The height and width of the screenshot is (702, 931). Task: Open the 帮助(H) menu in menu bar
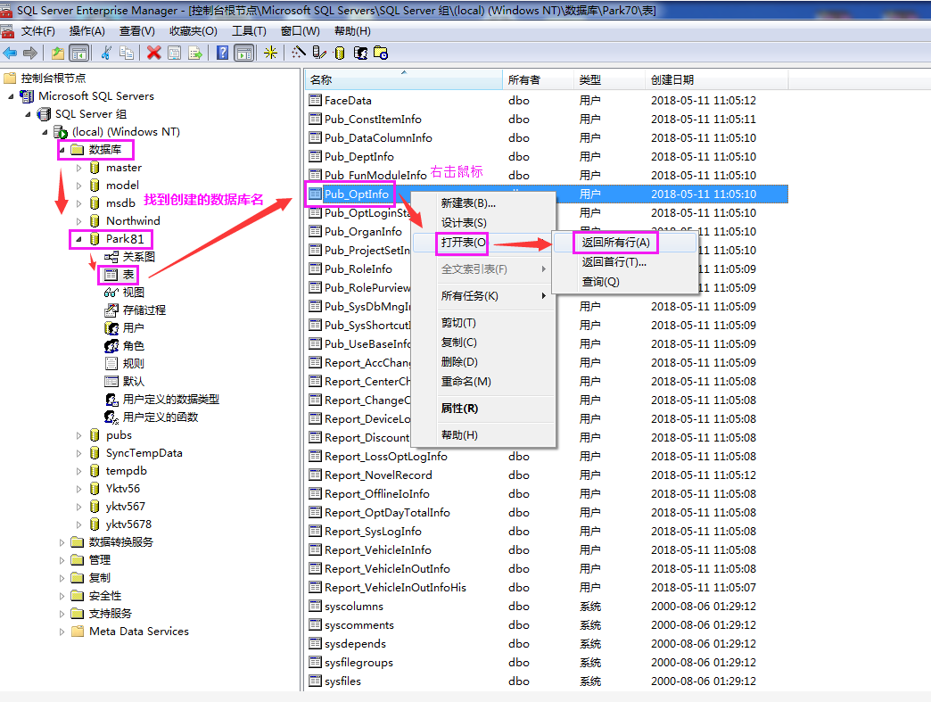click(352, 31)
